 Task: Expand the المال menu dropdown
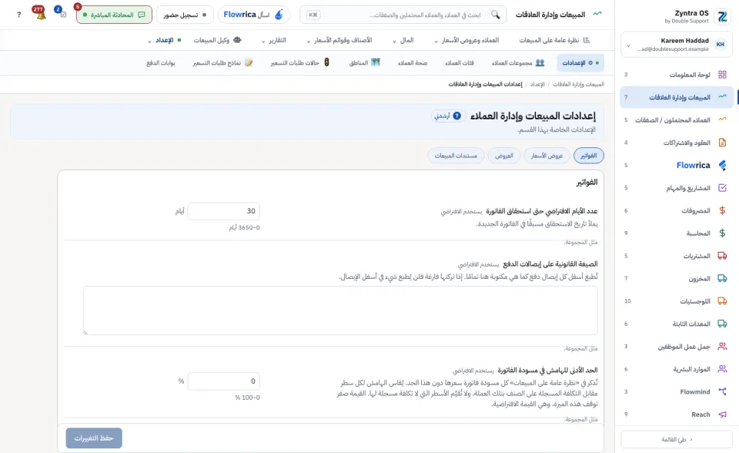coord(403,40)
